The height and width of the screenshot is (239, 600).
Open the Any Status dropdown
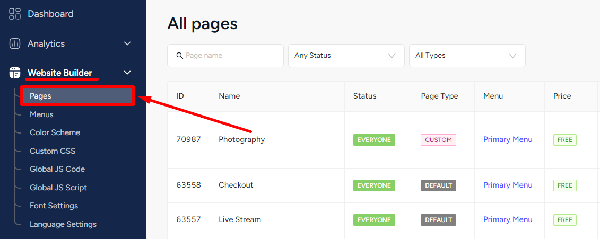point(346,56)
